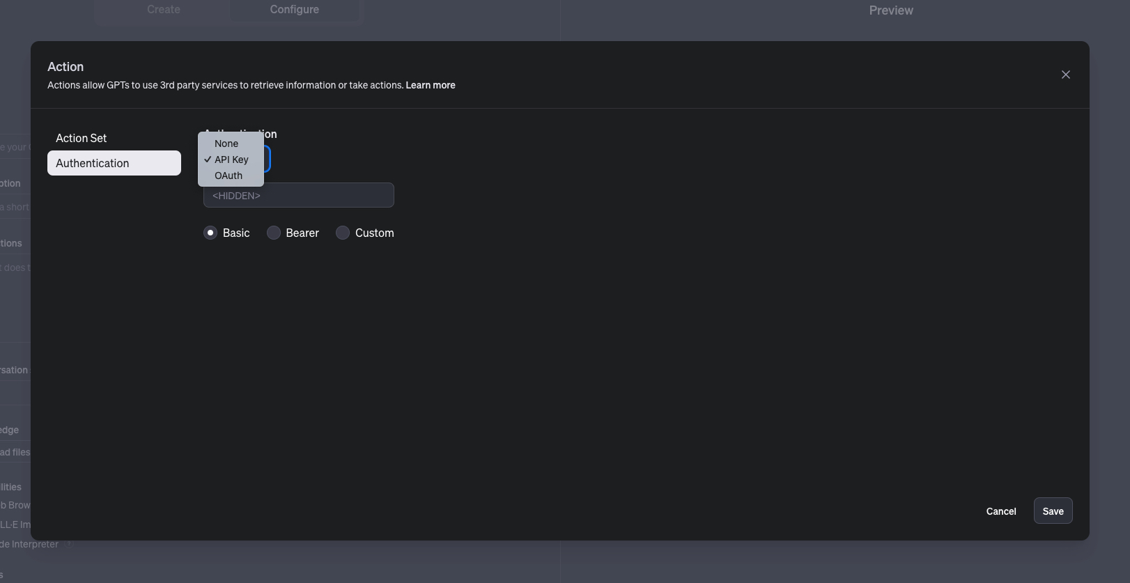Image resolution: width=1130 pixels, height=583 pixels.
Task: Save the authentication settings
Action: click(x=1053, y=511)
